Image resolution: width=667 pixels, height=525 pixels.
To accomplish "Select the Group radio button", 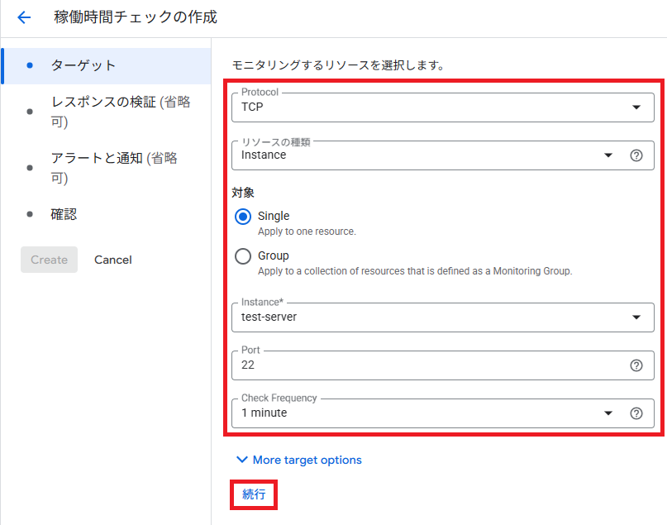I will coord(243,256).
